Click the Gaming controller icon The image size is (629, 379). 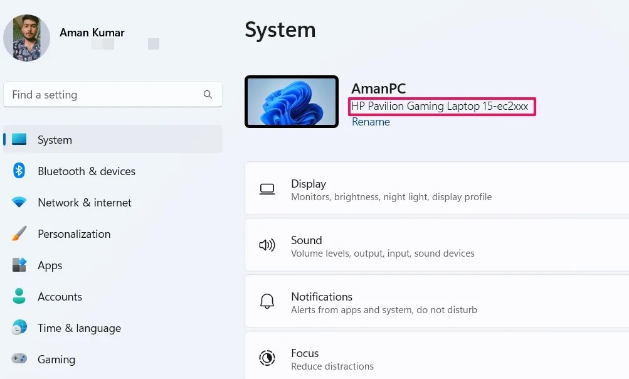click(19, 358)
